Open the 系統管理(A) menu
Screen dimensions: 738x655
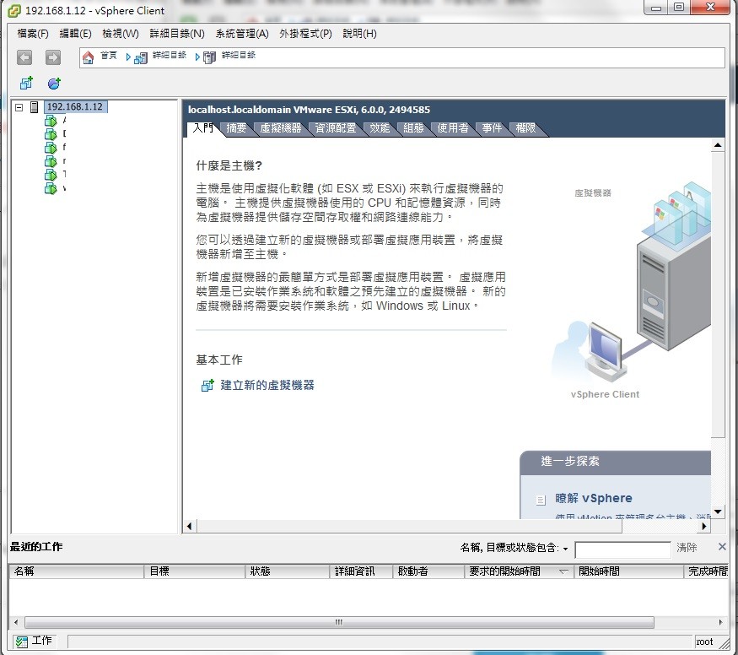tap(242, 34)
